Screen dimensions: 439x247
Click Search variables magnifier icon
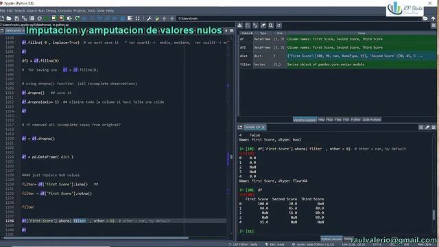pyautogui.click(x=271, y=25)
